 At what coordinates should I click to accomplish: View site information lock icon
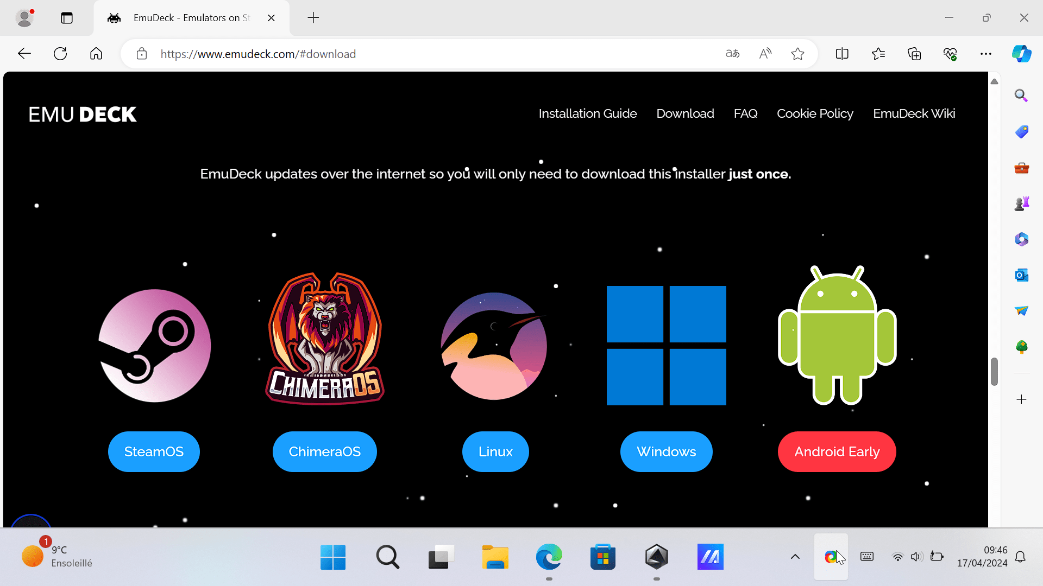point(142,54)
